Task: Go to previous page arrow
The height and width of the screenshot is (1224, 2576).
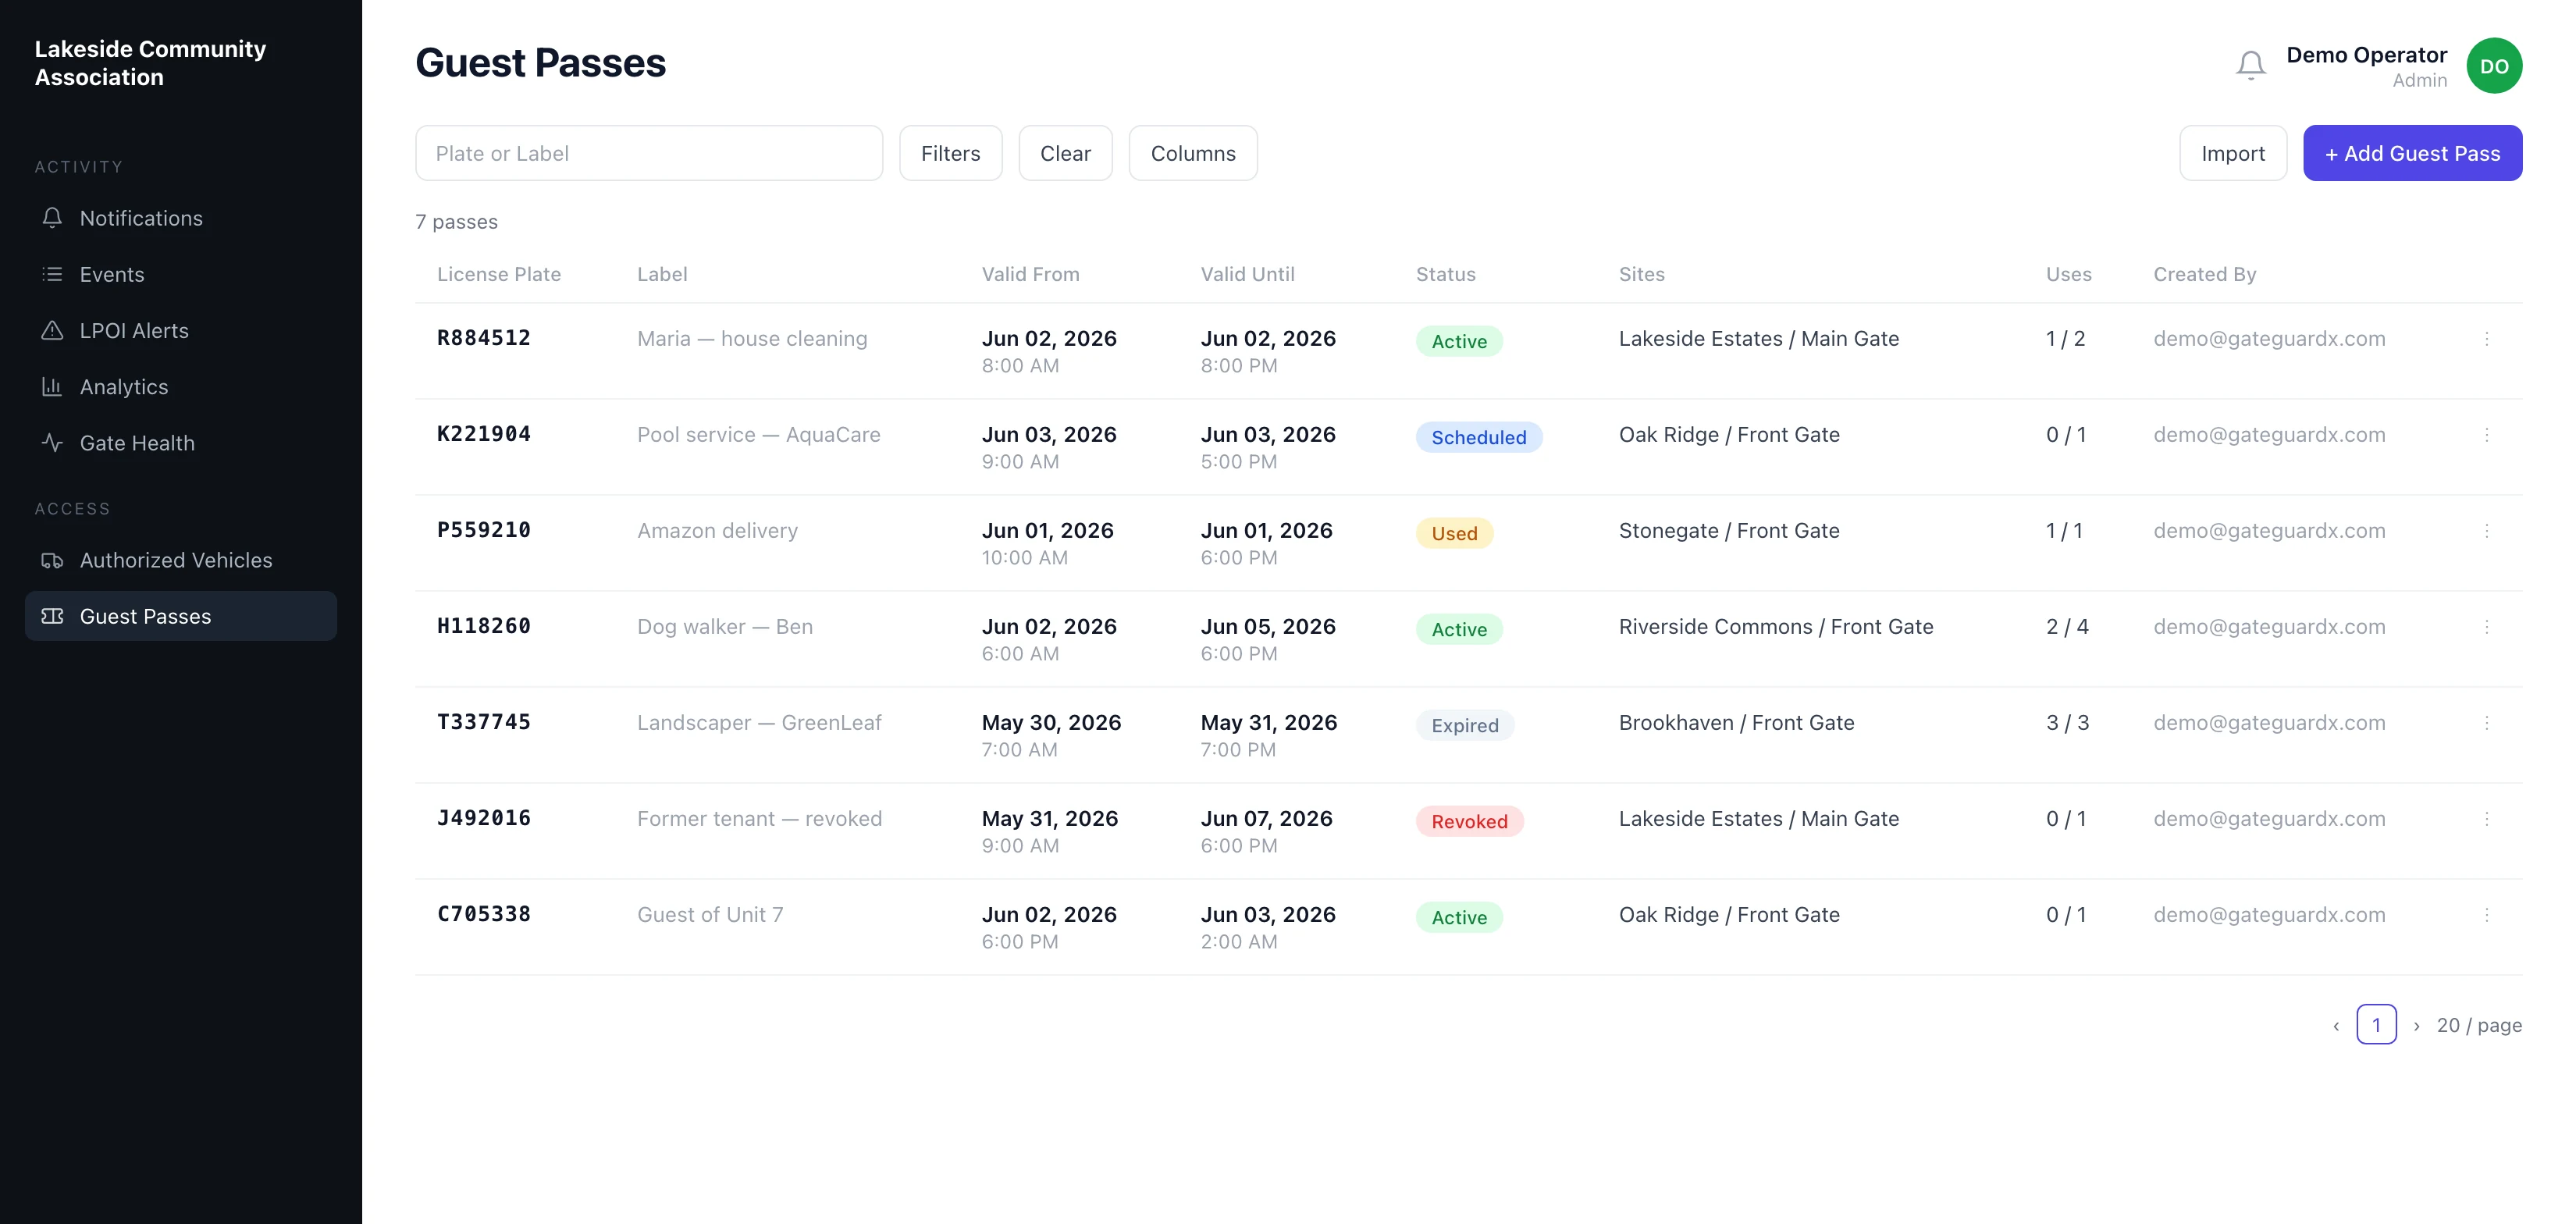Action: point(2336,1025)
